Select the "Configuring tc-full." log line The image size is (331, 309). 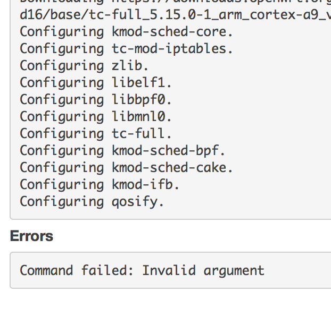click(96, 133)
